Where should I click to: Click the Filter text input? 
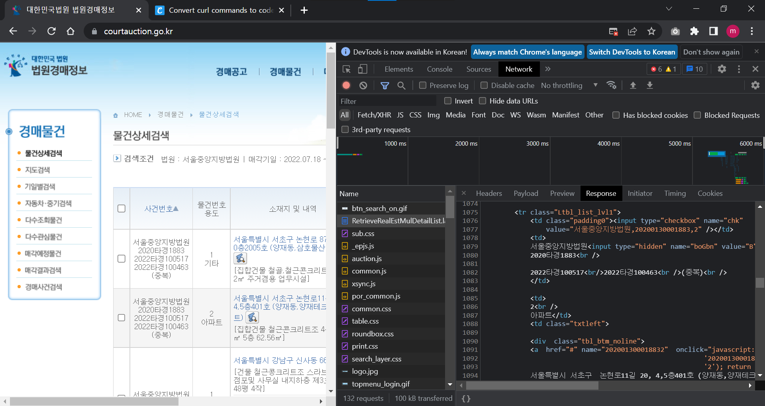[x=386, y=101]
